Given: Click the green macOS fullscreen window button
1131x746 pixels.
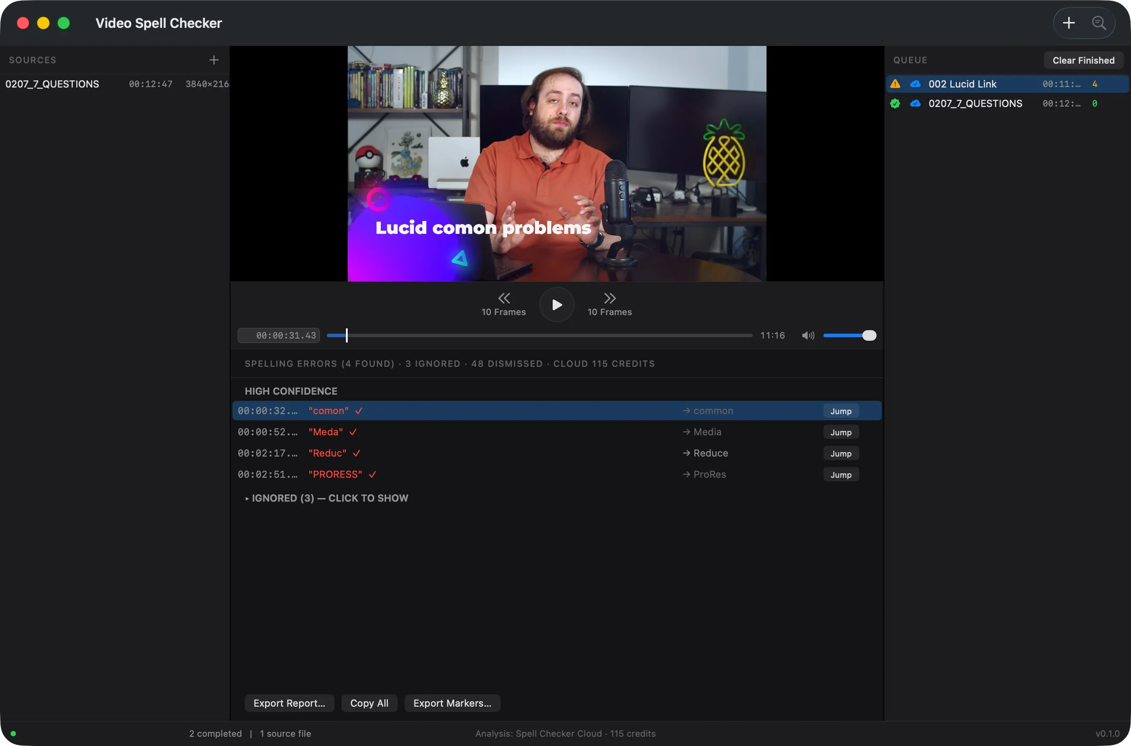Looking at the screenshot, I should (64, 23).
